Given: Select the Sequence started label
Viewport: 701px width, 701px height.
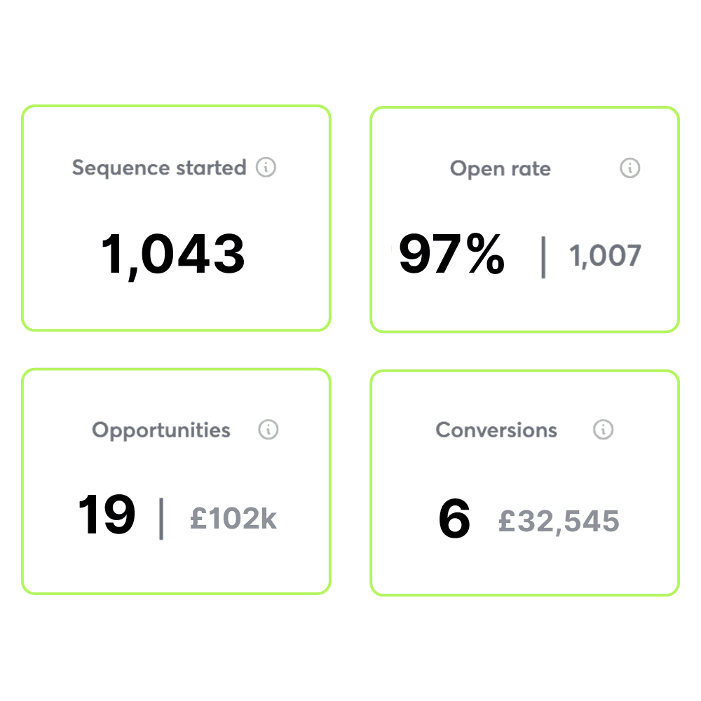Looking at the screenshot, I should (159, 168).
